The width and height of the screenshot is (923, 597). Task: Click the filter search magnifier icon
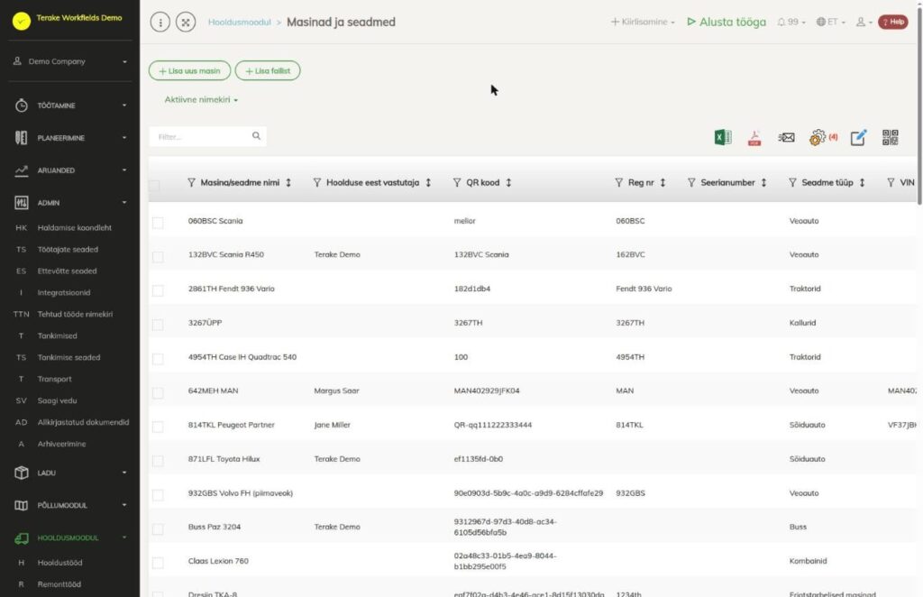click(256, 136)
